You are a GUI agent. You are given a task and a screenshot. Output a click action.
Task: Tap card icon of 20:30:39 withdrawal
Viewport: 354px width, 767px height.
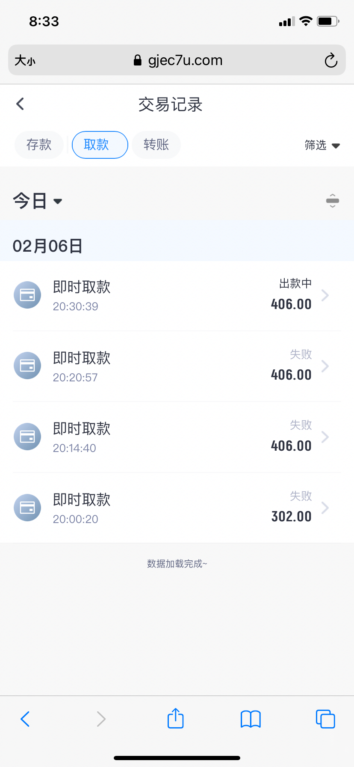[27, 295]
